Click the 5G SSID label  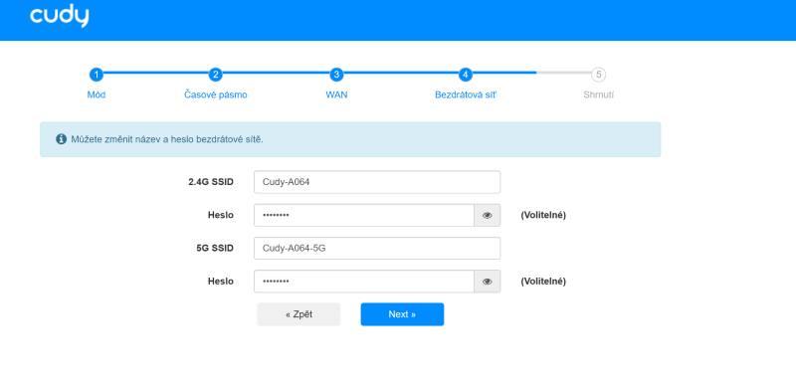[215, 249]
